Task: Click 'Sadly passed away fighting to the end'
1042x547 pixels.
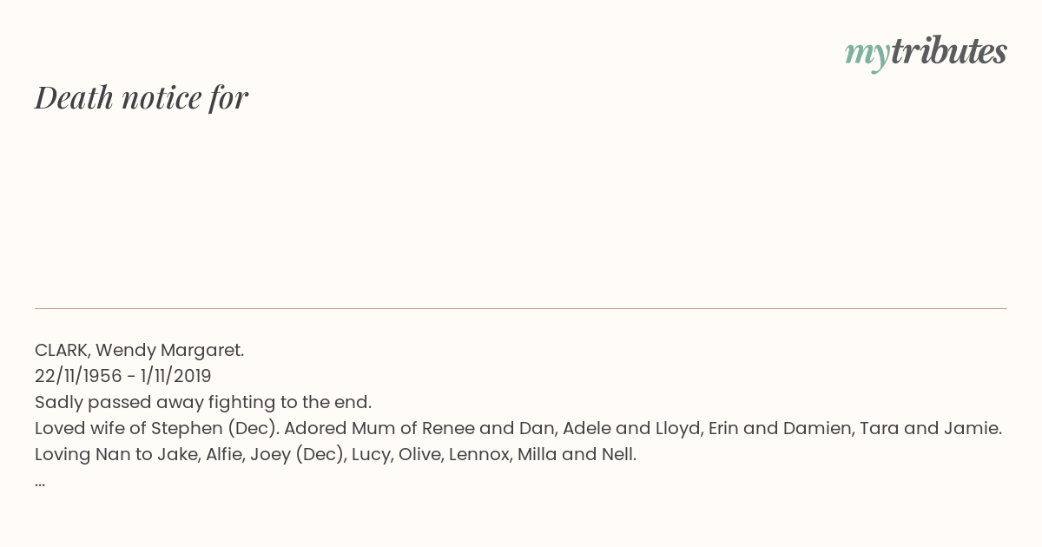Action: click(x=203, y=402)
